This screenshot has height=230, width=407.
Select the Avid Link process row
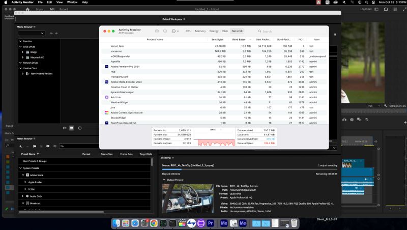[214, 97]
